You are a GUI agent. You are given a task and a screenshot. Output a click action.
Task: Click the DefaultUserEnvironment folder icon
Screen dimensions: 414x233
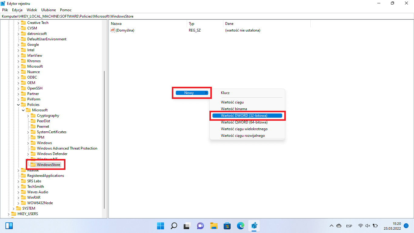pos(23,39)
